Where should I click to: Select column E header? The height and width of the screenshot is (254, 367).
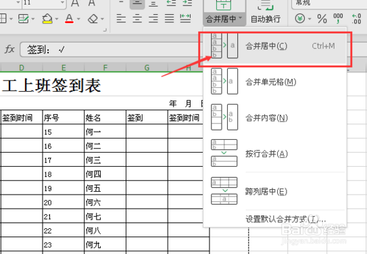tap(64, 68)
